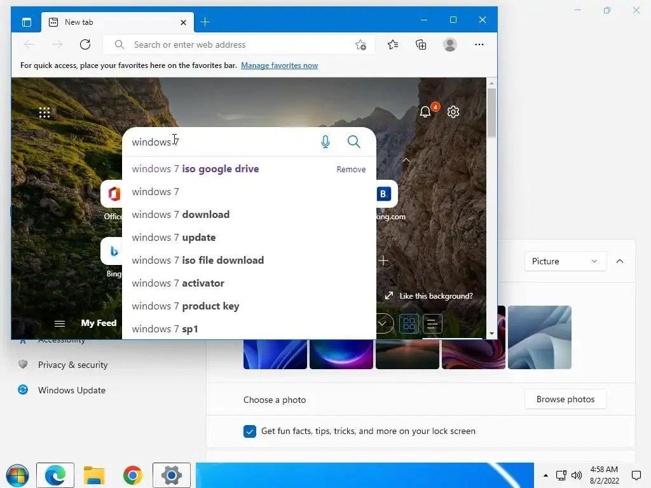Open the clock showing 4:58 AM
The image size is (651, 488).
[604, 475]
